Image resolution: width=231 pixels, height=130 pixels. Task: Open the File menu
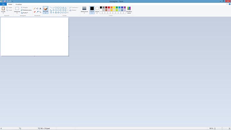tap(3, 4)
